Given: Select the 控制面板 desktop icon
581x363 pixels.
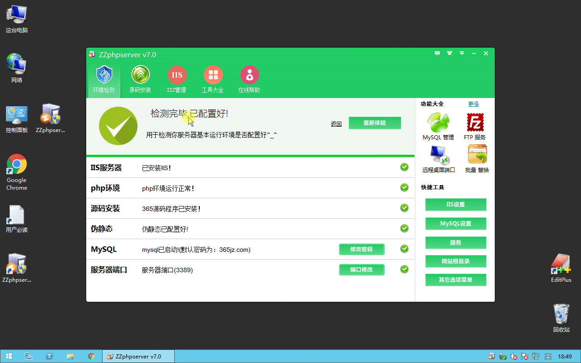Looking at the screenshot, I should point(17,118).
